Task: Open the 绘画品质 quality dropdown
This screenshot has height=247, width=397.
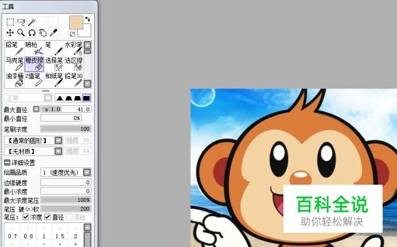Action: 66,173
